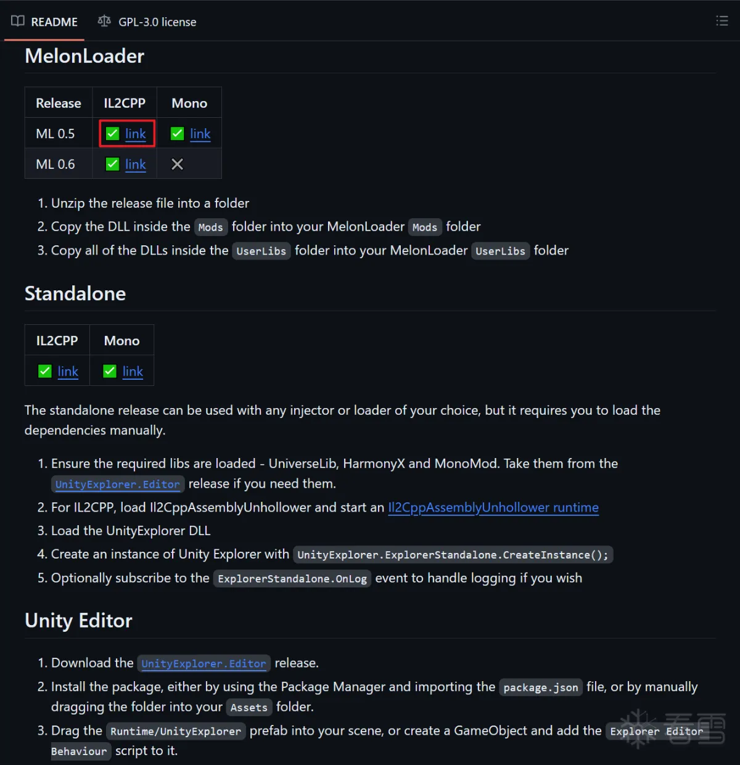Open the ML 0.5 IL2CPP download link
Viewport: 740px width, 765px height.
coord(136,134)
